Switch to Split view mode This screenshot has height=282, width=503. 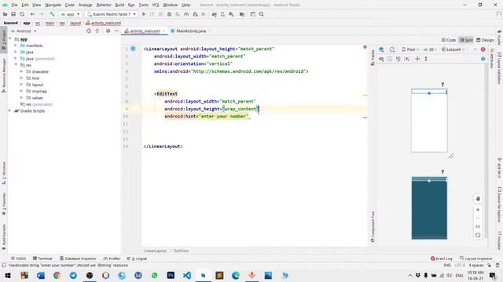tap(466, 40)
